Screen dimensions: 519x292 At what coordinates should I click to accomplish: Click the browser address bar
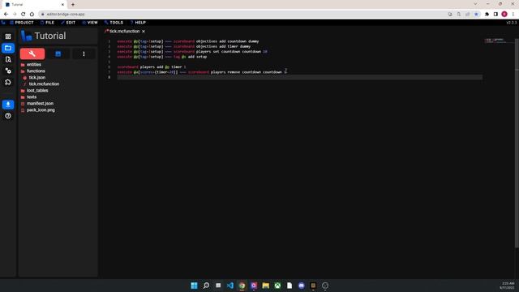(x=242, y=15)
